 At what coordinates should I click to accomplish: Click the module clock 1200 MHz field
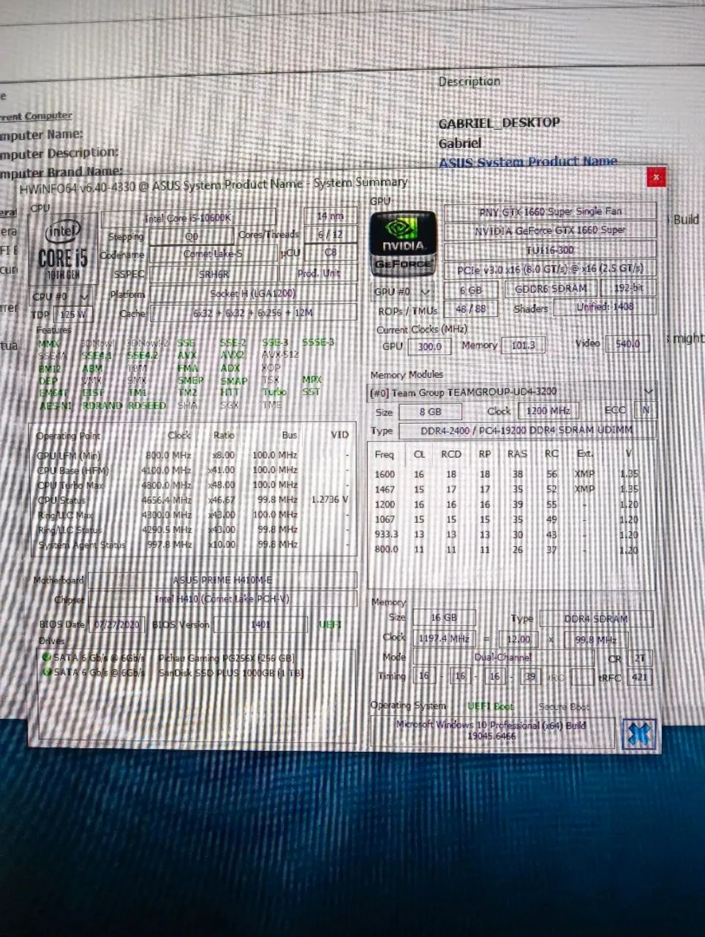548,411
